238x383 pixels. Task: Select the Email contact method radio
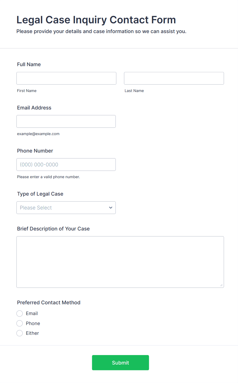coord(19,314)
